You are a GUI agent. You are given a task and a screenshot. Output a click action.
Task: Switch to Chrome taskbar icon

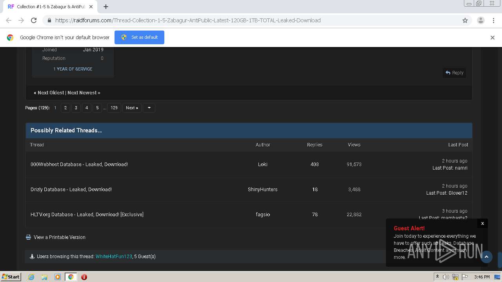coord(71,277)
